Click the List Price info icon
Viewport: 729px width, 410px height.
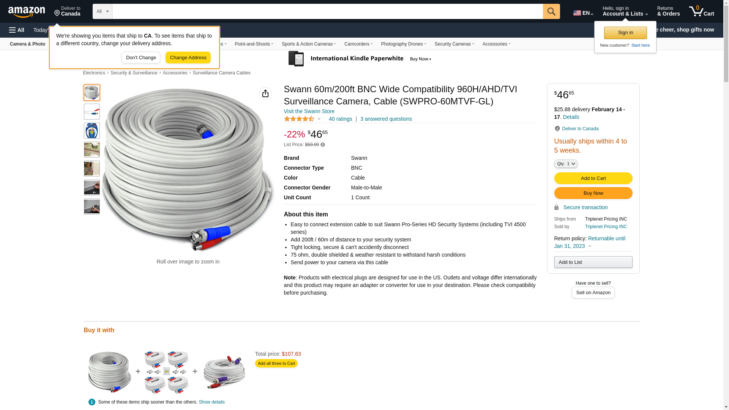click(x=323, y=145)
